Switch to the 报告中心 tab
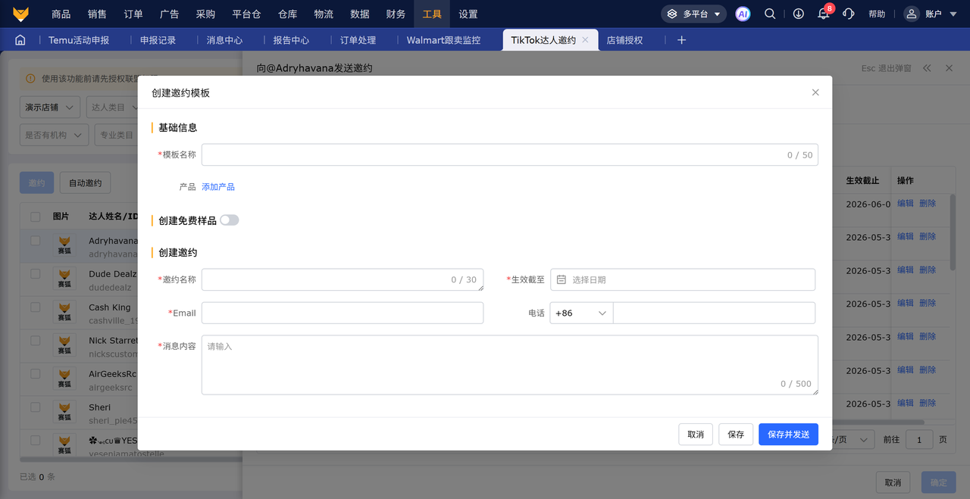Image resolution: width=970 pixels, height=499 pixels. click(291, 40)
